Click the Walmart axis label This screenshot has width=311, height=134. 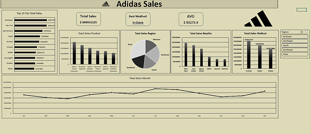(x=225, y=69)
